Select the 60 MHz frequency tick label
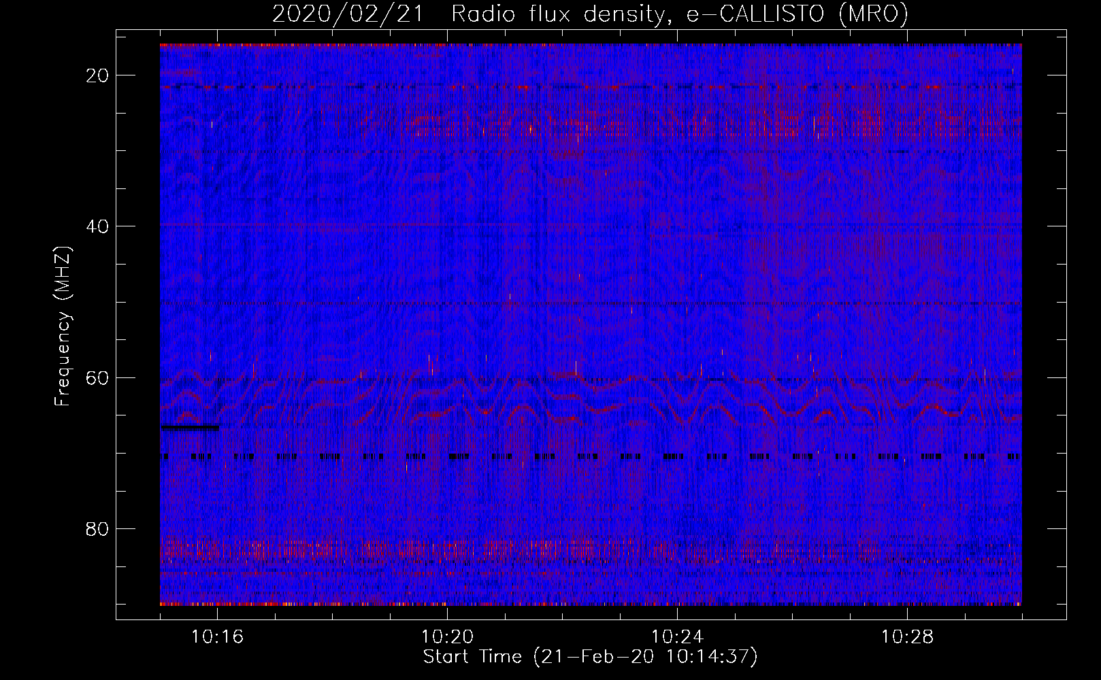This screenshot has height=680, width=1101. (x=97, y=377)
